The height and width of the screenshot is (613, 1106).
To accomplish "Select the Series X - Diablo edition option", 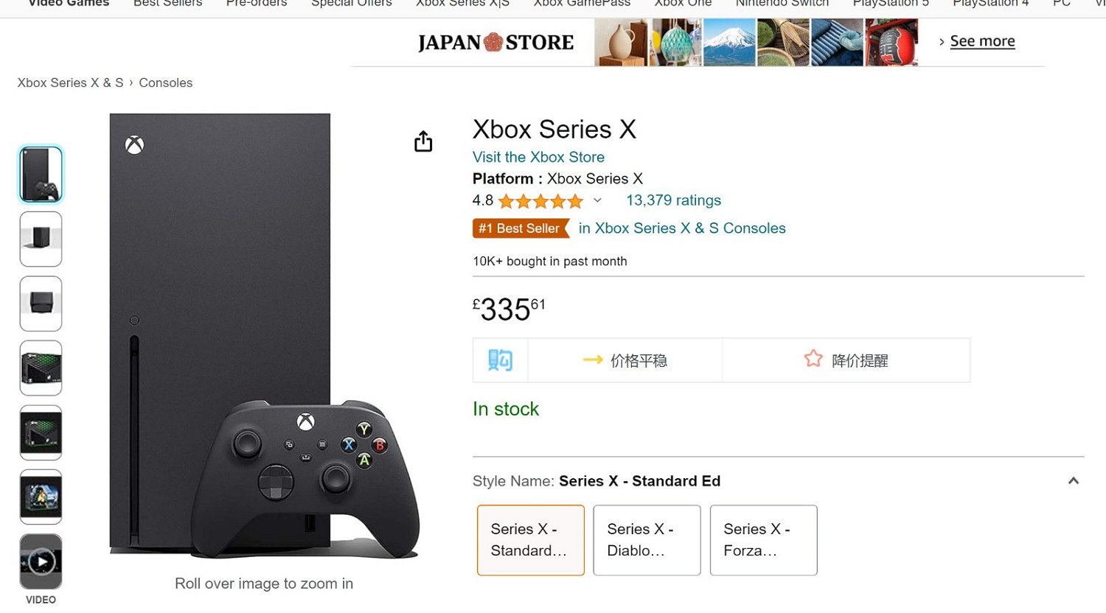I will pos(647,539).
